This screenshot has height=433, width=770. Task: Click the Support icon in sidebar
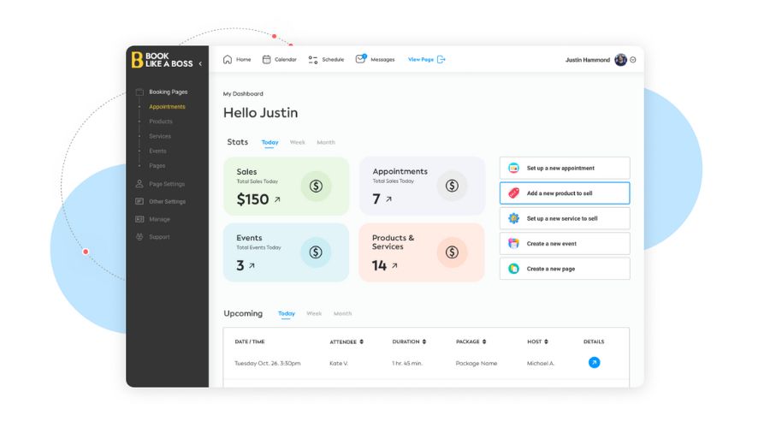pos(139,237)
